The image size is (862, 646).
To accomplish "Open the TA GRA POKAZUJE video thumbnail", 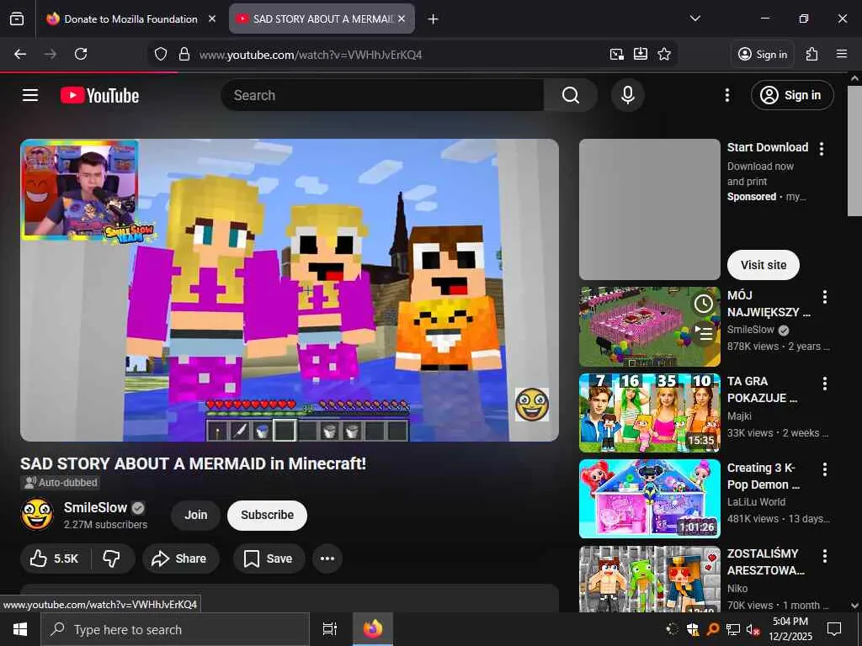I will click(649, 413).
